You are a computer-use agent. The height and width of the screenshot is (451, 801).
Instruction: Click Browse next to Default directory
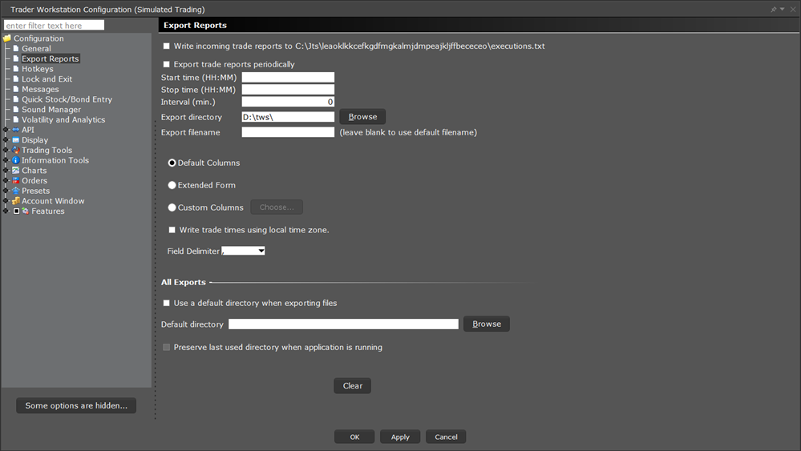tap(487, 324)
